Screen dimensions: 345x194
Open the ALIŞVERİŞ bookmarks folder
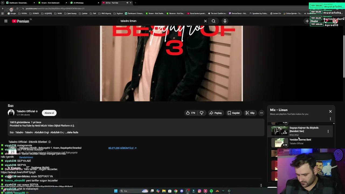click(46, 13)
